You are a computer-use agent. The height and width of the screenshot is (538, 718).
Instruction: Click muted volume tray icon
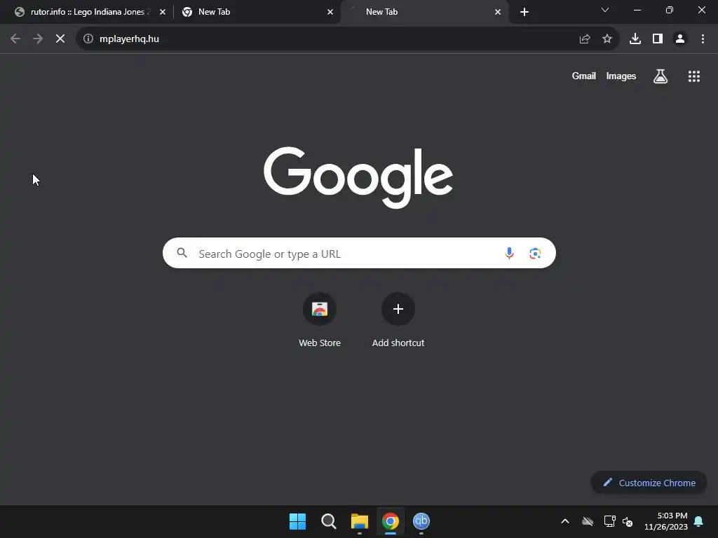tap(628, 521)
